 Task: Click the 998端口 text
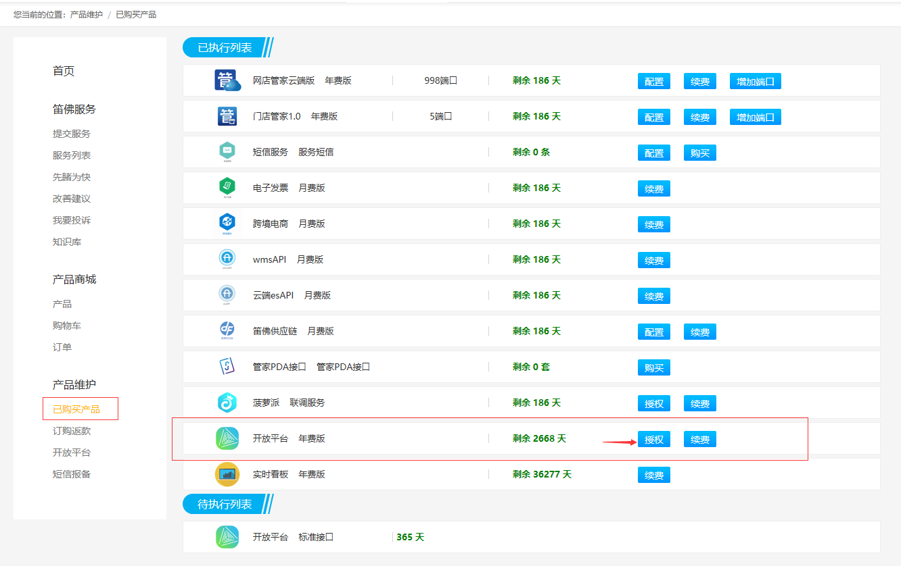pyautogui.click(x=441, y=80)
